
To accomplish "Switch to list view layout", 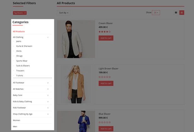I will 182,13.
